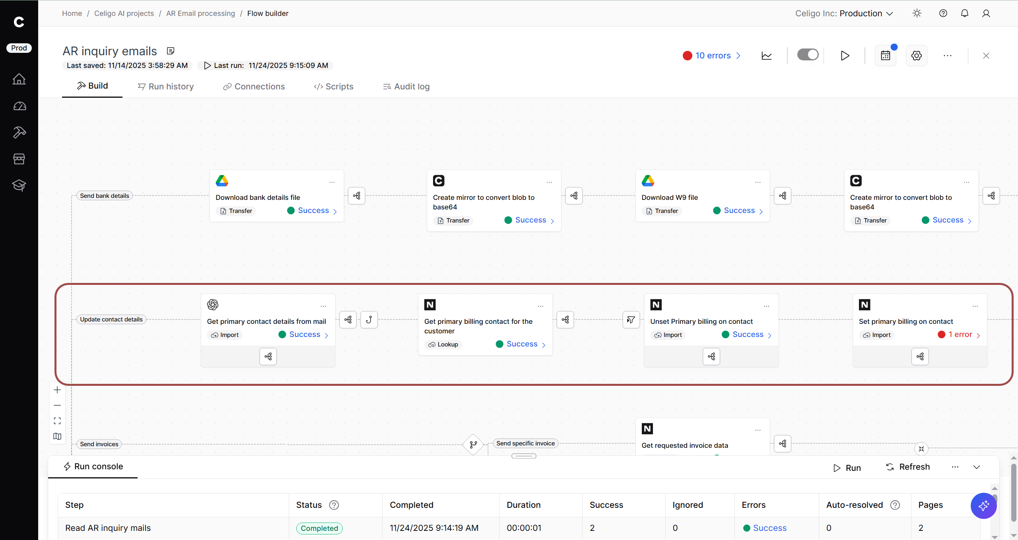Open the Download bank details file step menu
Image resolution: width=1018 pixels, height=540 pixels.
tap(332, 182)
